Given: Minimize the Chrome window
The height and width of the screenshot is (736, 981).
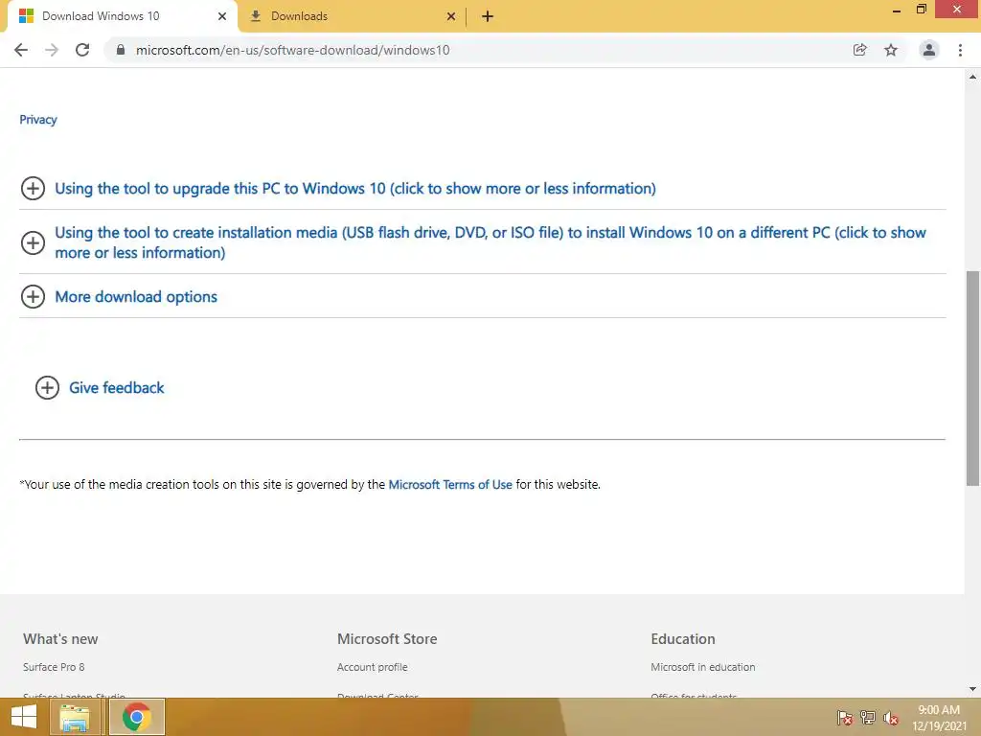Looking at the screenshot, I should point(897,10).
